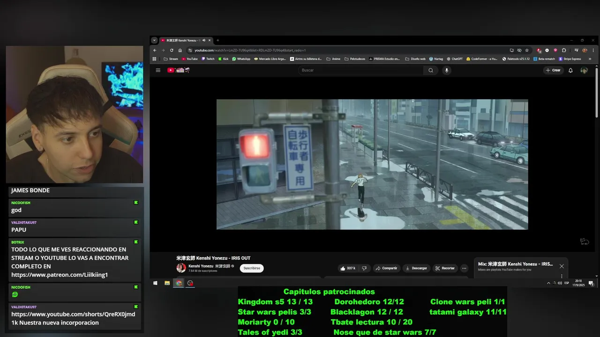Close the Kenshi Yonezu tab
Image resolution: width=600 pixels, height=337 pixels.
210,40
